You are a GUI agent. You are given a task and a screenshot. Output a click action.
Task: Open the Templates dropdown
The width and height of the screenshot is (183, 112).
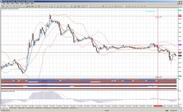click(83, 6)
